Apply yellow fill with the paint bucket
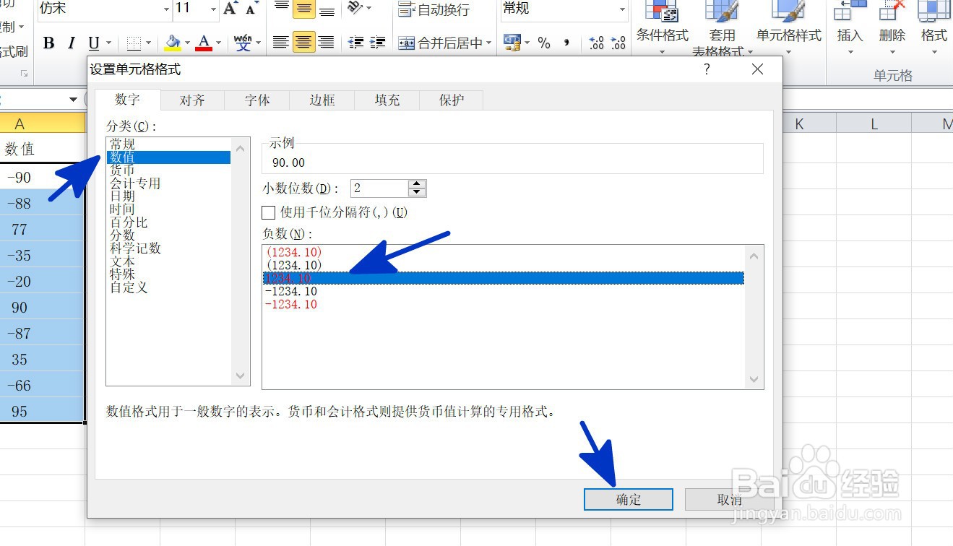The image size is (953, 546). [x=173, y=43]
